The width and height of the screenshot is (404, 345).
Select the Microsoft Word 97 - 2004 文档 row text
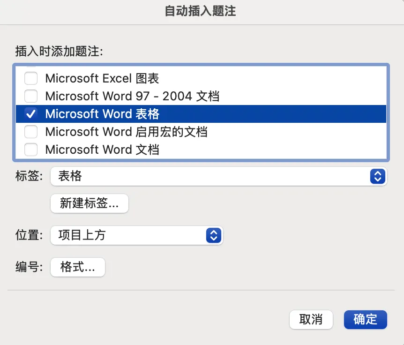point(132,96)
